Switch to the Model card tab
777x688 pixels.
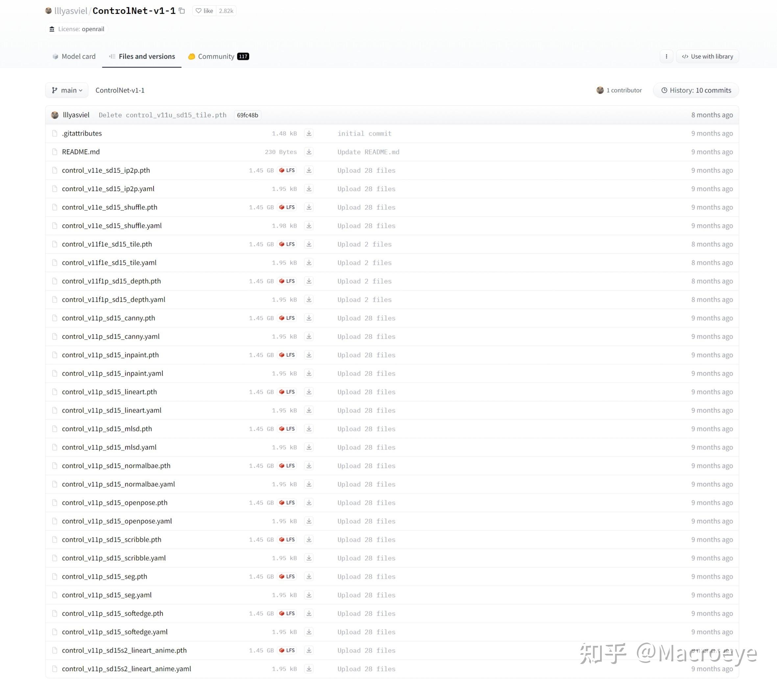pyautogui.click(x=74, y=56)
